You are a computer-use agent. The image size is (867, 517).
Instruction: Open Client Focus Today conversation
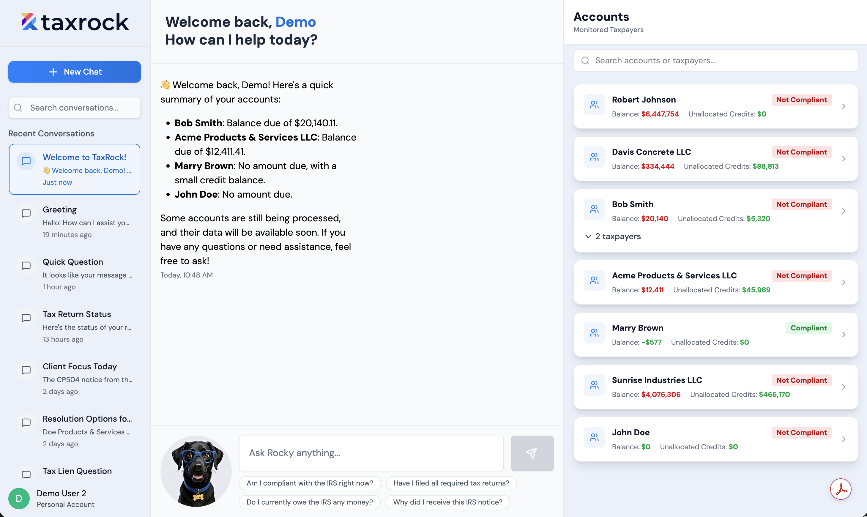[75, 378]
